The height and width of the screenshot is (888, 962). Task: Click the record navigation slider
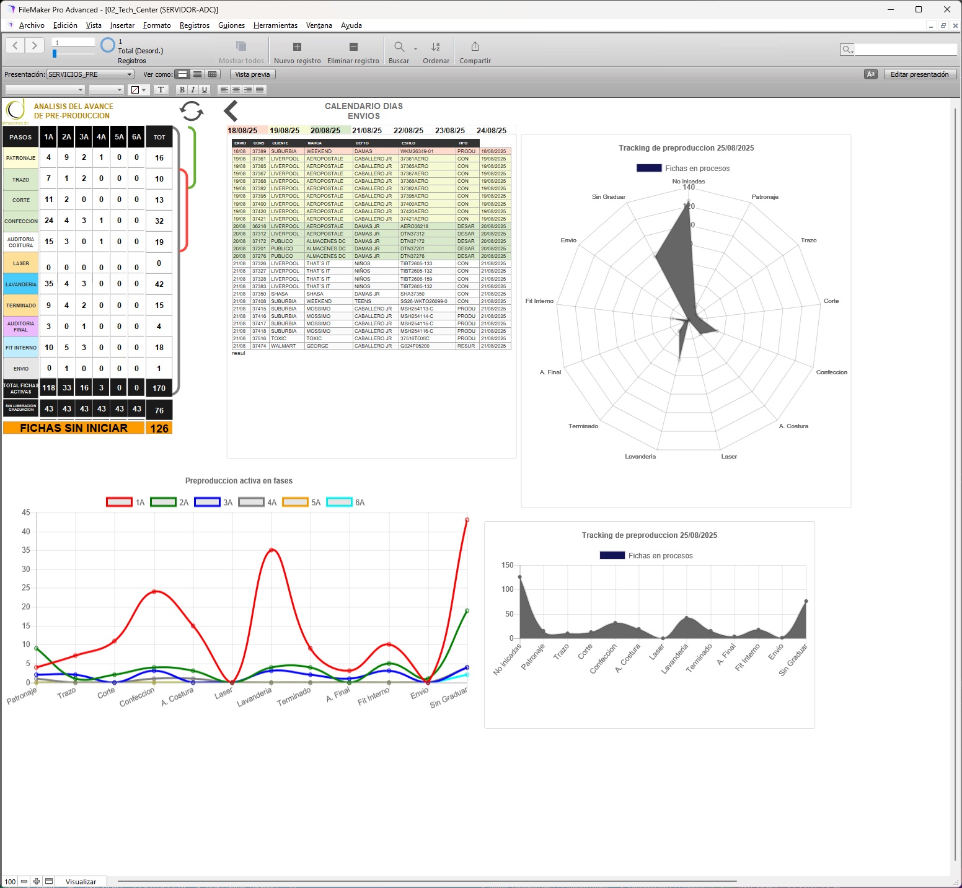point(55,54)
